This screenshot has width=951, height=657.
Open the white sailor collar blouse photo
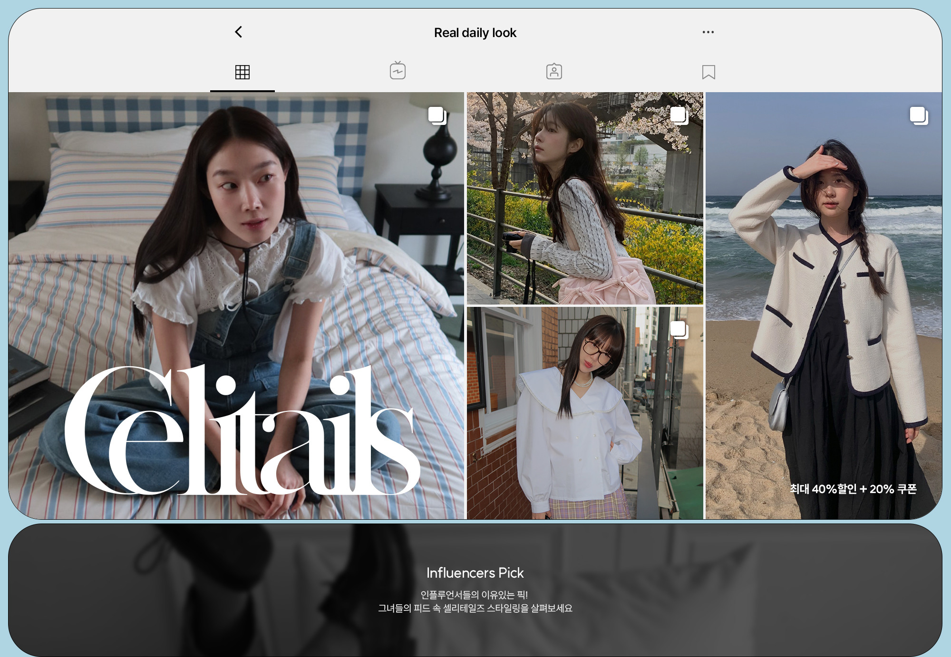tap(585, 428)
